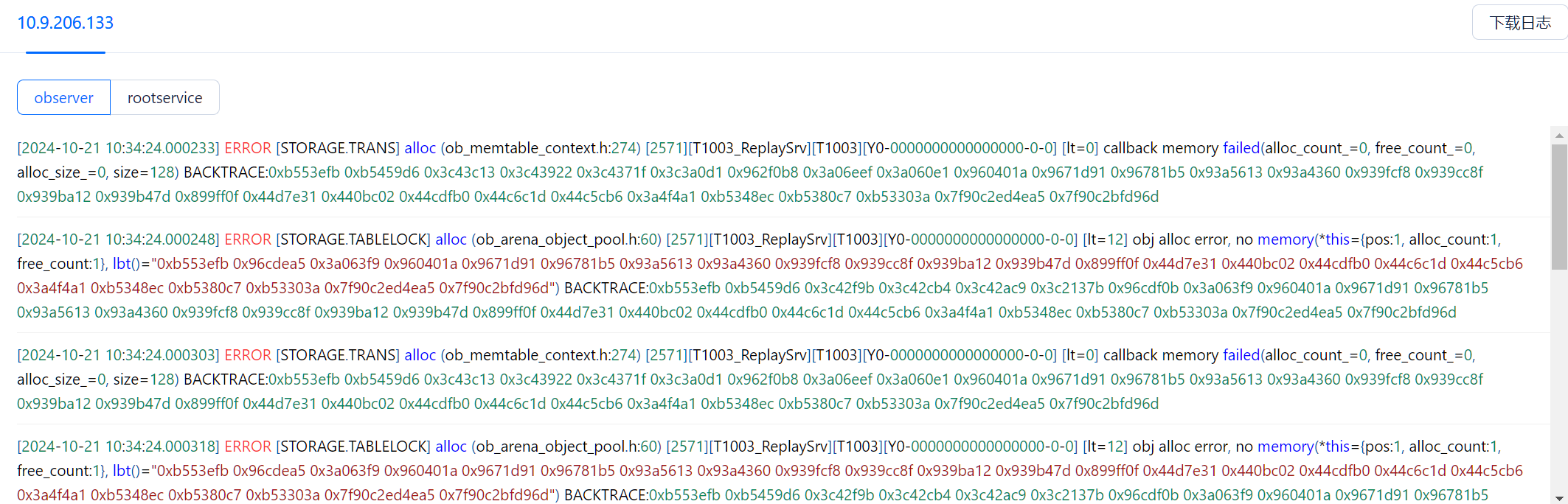Click the empty scrollbar track below the thumb
Viewport: 1568px width, 504px height.
tap(1559, 379)
